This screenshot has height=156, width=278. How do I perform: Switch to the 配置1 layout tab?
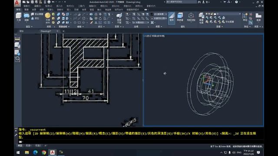pos(28,146)
